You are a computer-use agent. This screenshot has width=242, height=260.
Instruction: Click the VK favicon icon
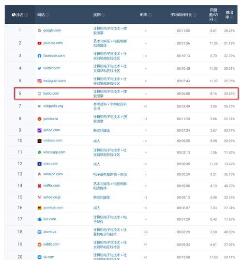click(39, 257)
